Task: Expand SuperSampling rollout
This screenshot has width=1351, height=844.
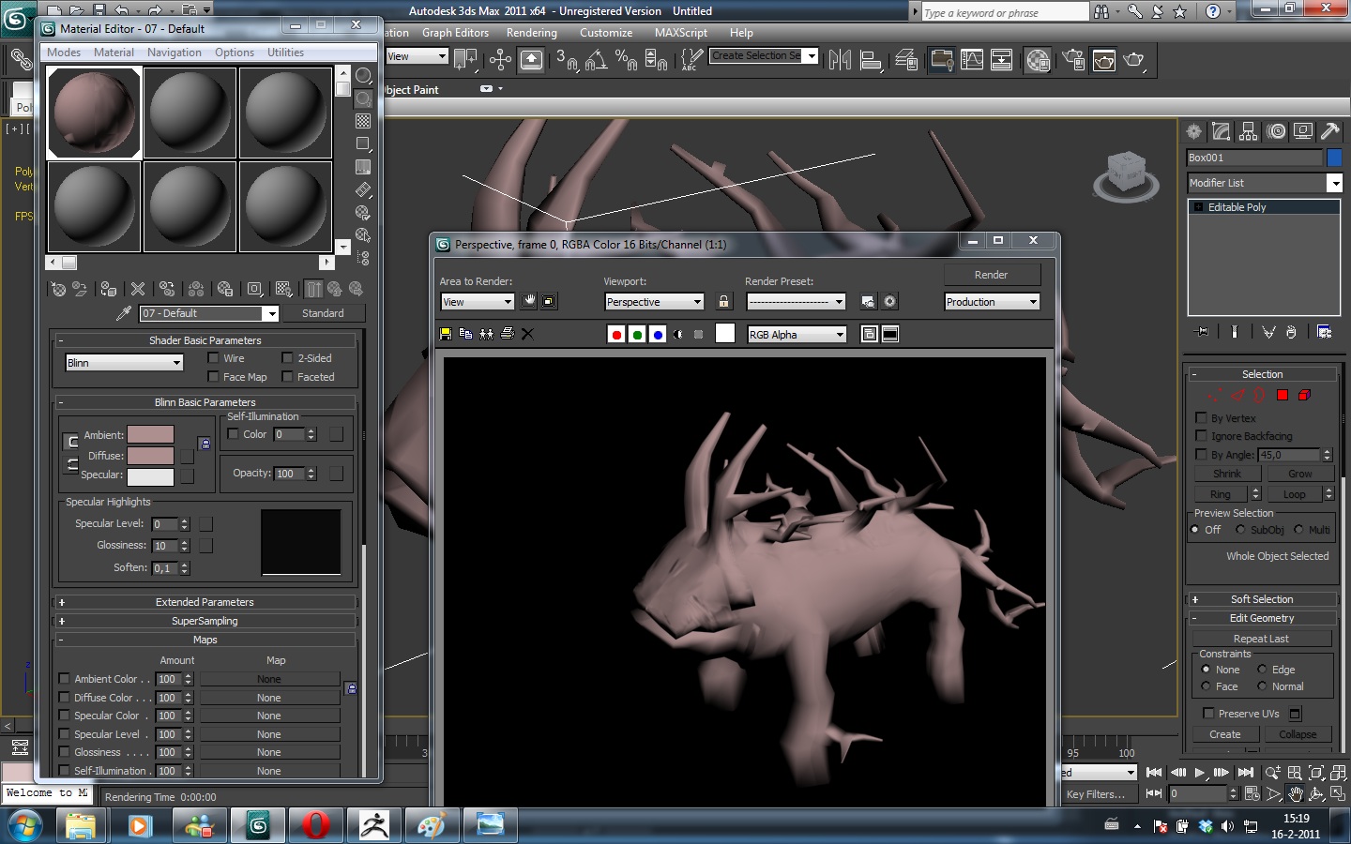Action: pyautogui.click(x=205, y=621)
